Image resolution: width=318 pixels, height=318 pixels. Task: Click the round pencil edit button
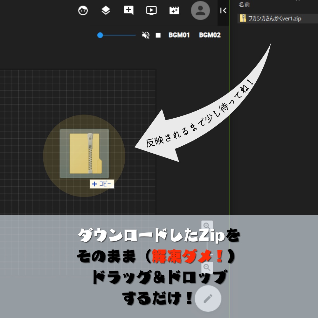[208, 299]
